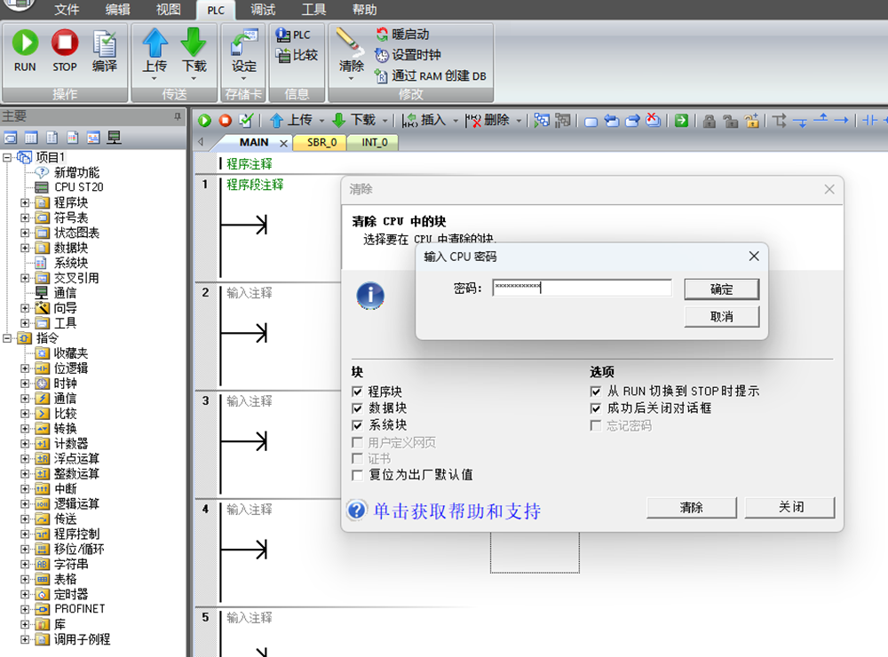Click the 清除 clear brush icon
The width and height of the screenshot is (888, 657).
pyautogui.click(x=352, y=44)
